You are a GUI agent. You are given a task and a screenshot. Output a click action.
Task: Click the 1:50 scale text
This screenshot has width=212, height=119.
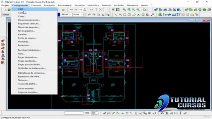pos(87,113)
